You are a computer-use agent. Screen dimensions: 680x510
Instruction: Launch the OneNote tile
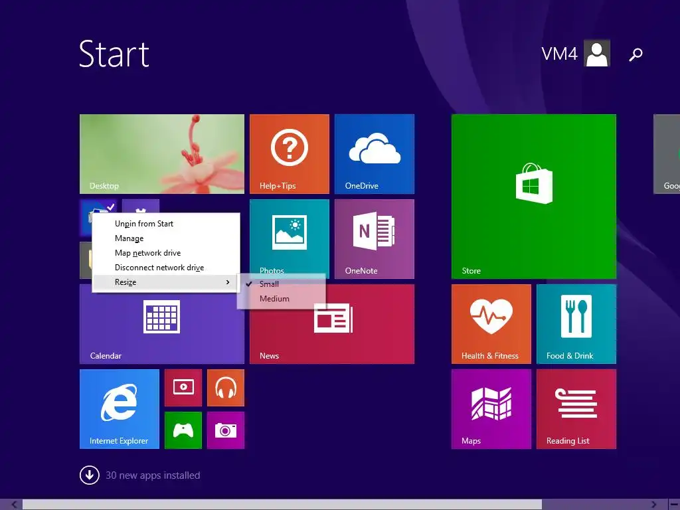pos(375,239)
